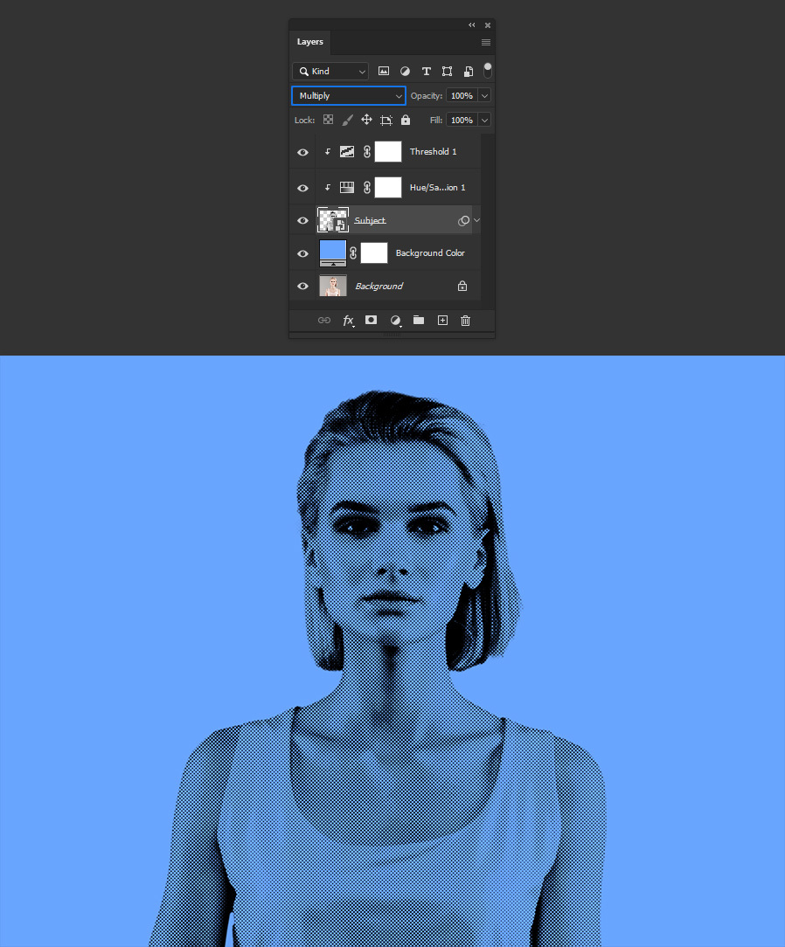785x947 pixels.
Task: Create a new layer plus icon
Action: [442, 320]
